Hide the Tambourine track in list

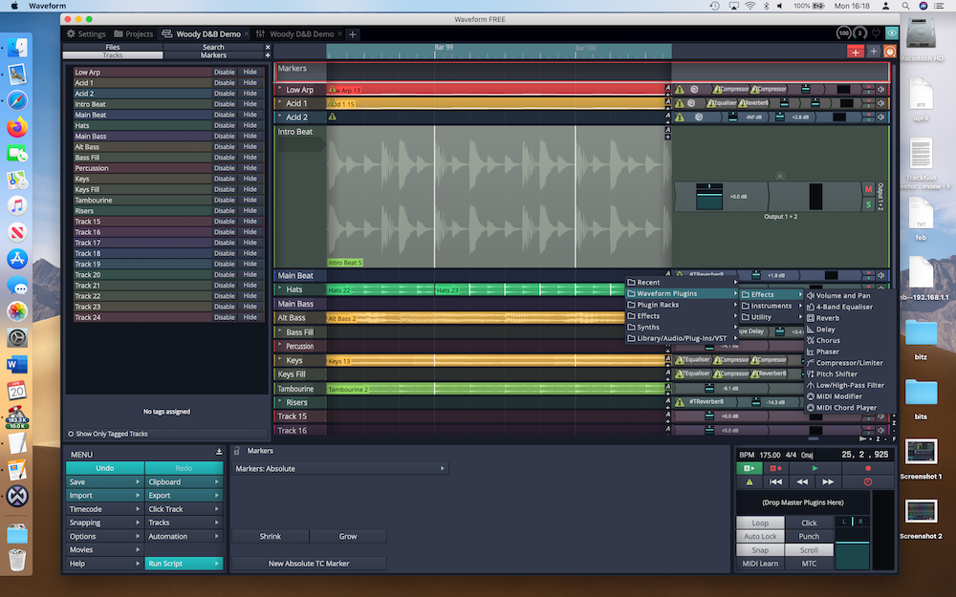click(x=250, y=200)
